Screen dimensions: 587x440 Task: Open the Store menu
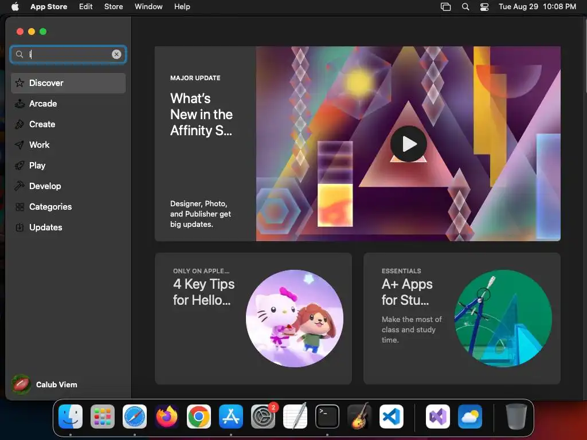[114, 7]
